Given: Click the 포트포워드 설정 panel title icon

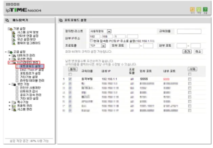Looking at the screenshot, I should click(x=61, y=20).
